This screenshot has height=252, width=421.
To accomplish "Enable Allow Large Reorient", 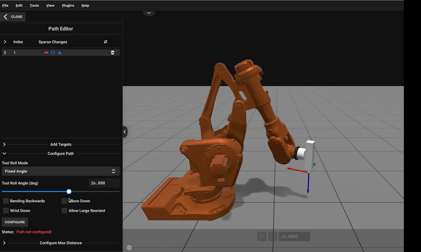I will 64,210.
